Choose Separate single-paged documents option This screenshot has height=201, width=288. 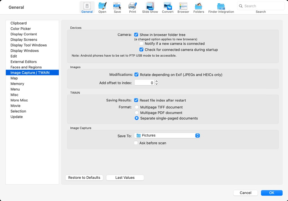pyautogui.click(x=137, y=118)
